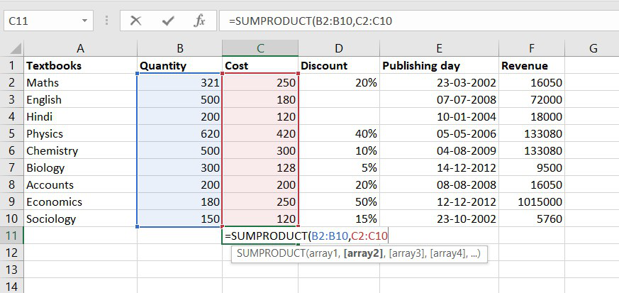Click inside the formula bar text
The image size is (619, 293).
click(311, 21)
